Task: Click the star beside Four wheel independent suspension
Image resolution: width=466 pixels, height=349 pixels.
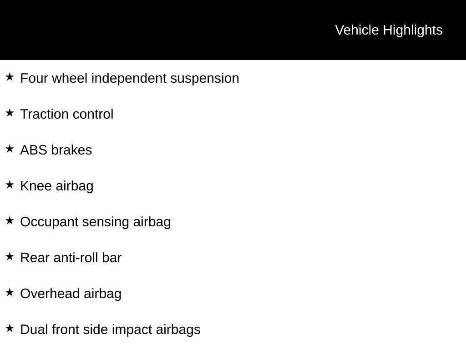Action: [10, 77]
